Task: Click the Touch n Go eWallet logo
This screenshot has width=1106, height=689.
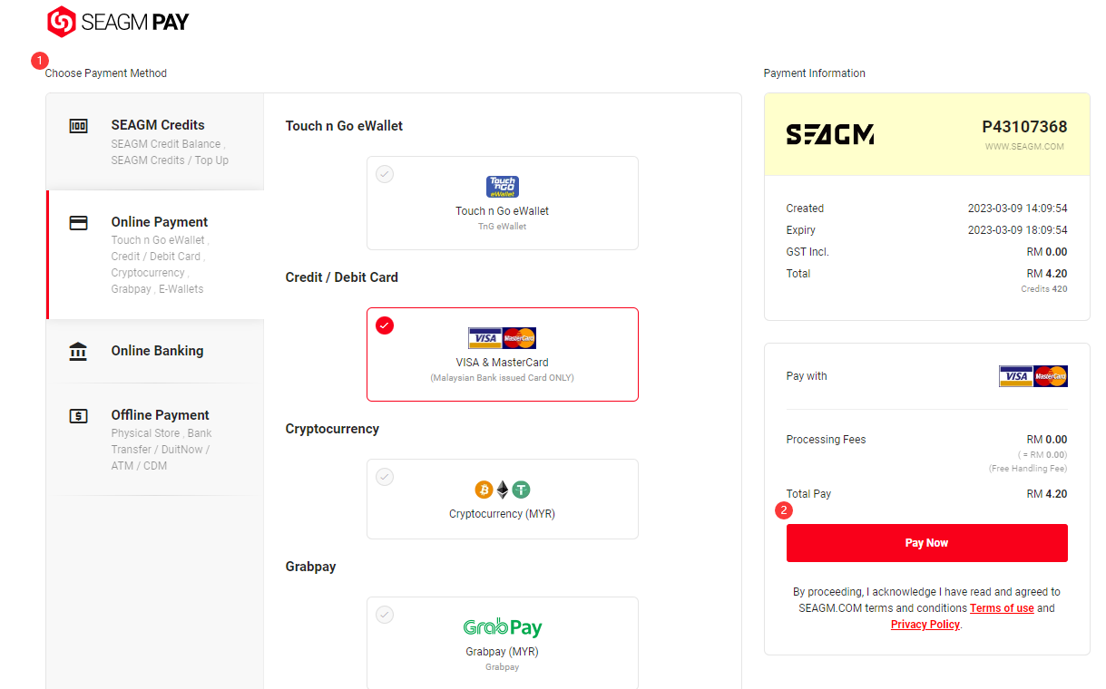Action: [502, 187]
